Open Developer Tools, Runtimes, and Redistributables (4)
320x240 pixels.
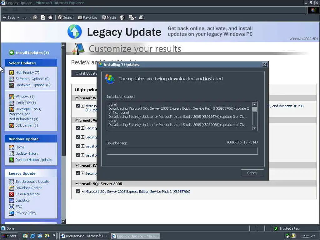coord(25,114)
